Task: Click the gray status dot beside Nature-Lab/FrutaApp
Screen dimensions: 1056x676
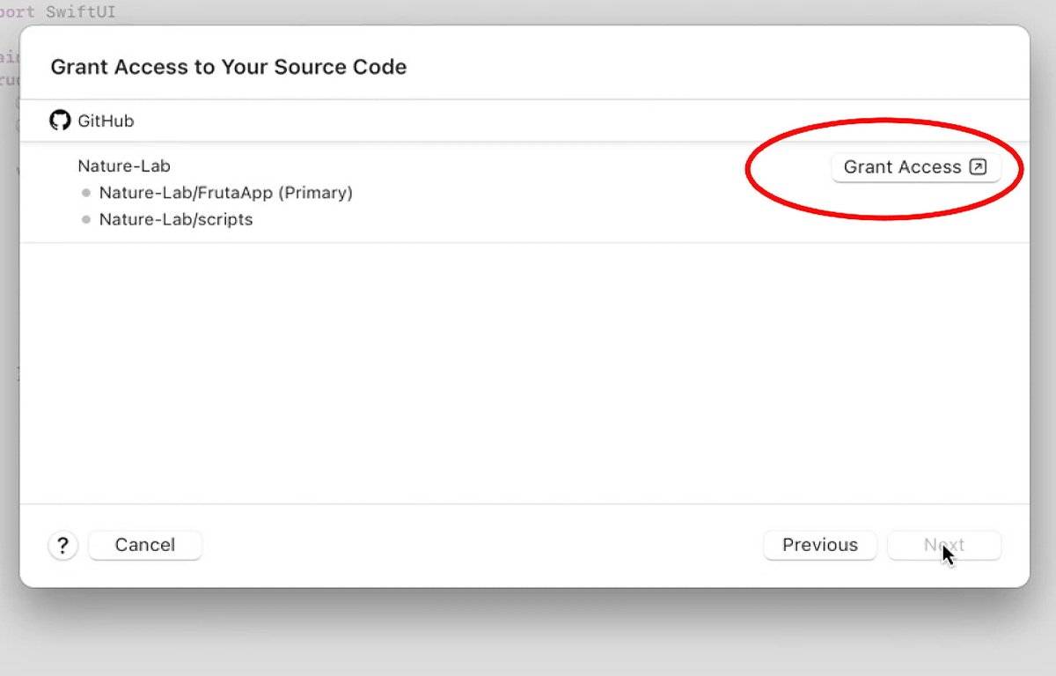Action: click(86, 193)
